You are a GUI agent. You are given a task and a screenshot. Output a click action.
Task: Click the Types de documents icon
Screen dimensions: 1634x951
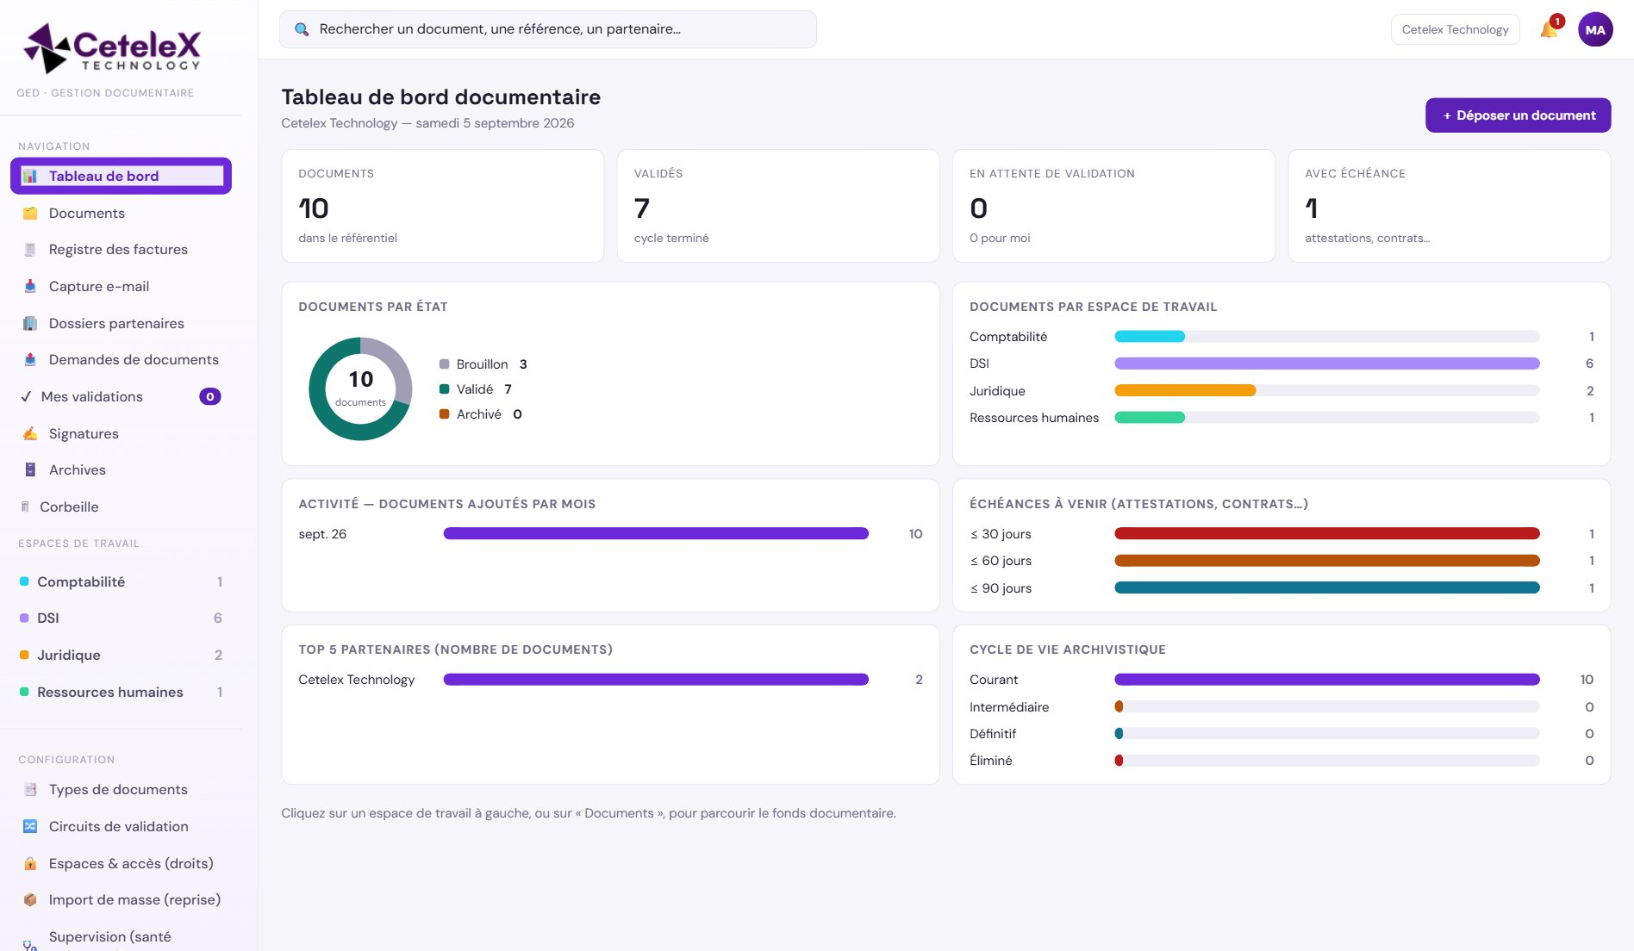30,789
